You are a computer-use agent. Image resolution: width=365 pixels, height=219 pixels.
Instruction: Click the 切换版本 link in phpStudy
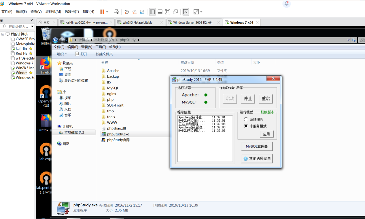[x=267, y=112]
